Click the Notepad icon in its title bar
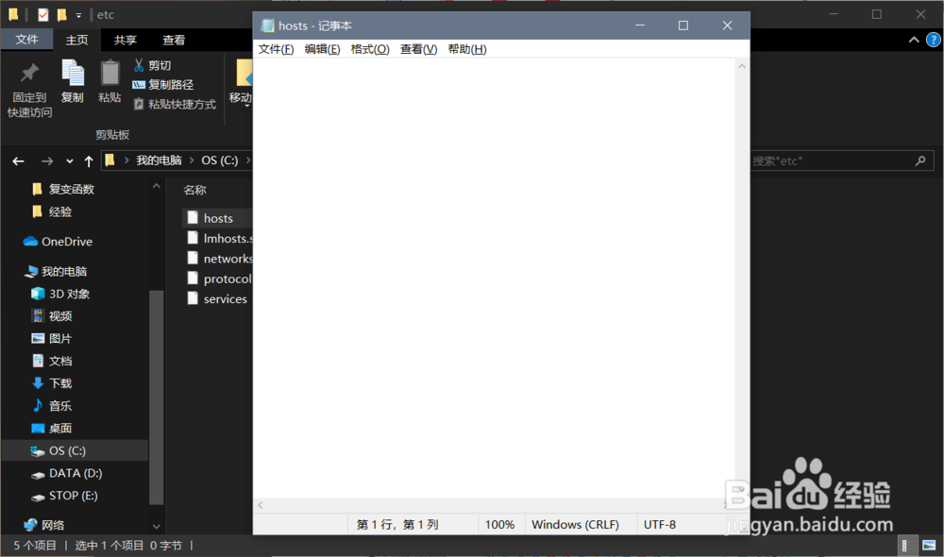Image resolution: width=944 pixels, height=557 pixels. (267, 25)
